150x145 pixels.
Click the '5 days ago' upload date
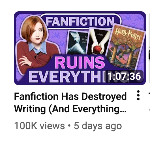click(98, 126)
